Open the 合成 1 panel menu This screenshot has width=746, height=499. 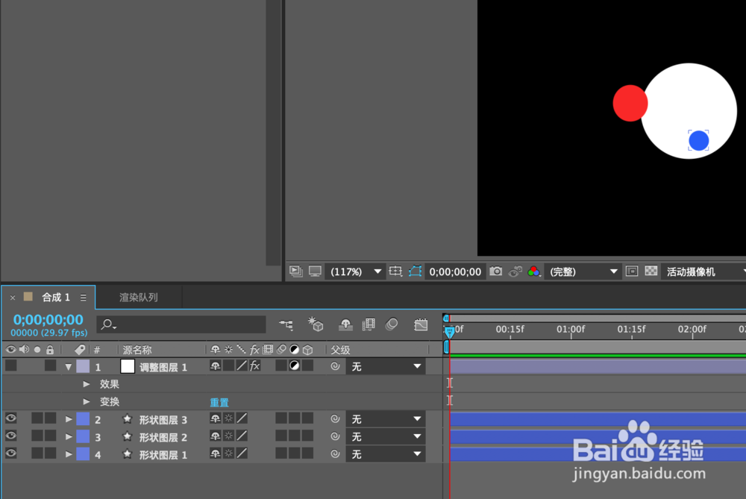[x=84, y=298]
